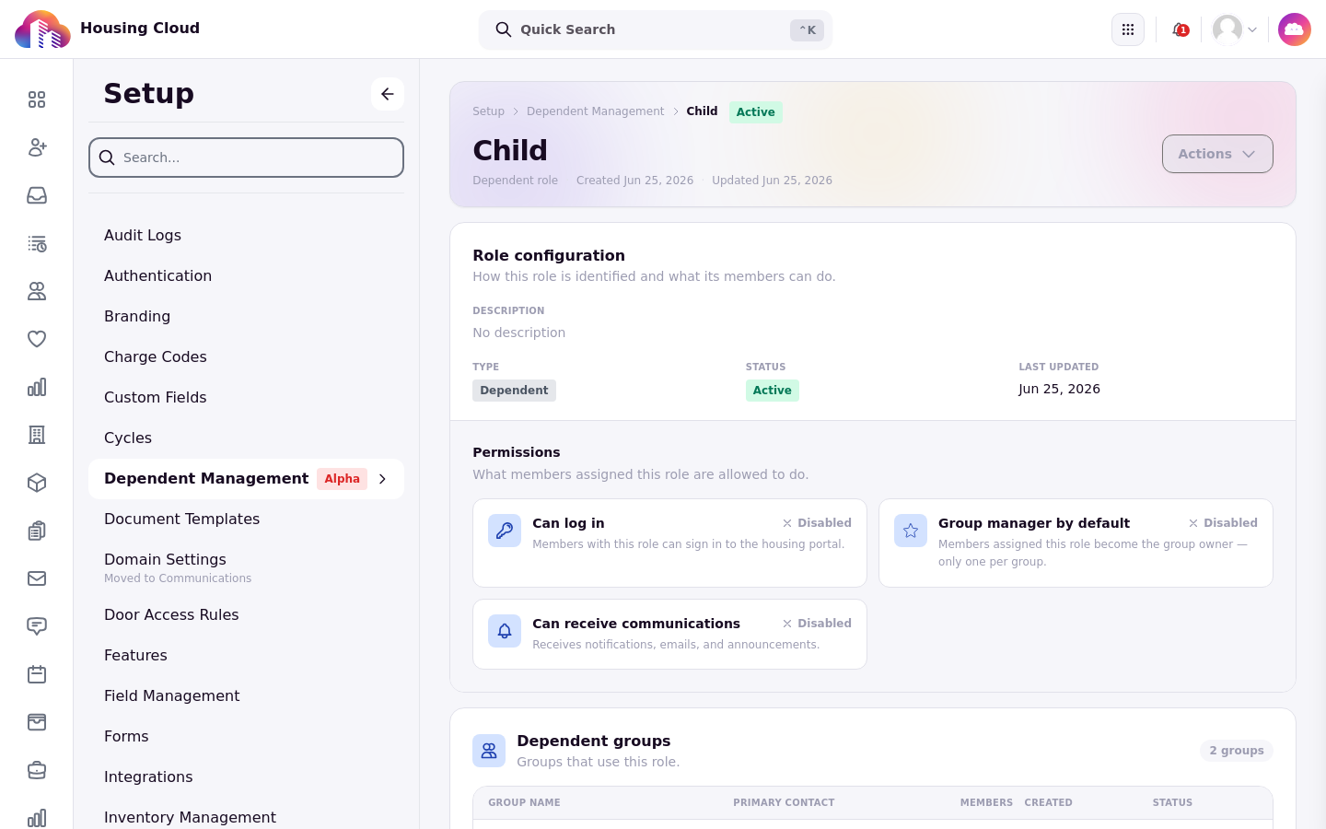Select the list-with-clock icon in rail
The height and width of the screenshot is (829, 1326).
tap(37, 243)
